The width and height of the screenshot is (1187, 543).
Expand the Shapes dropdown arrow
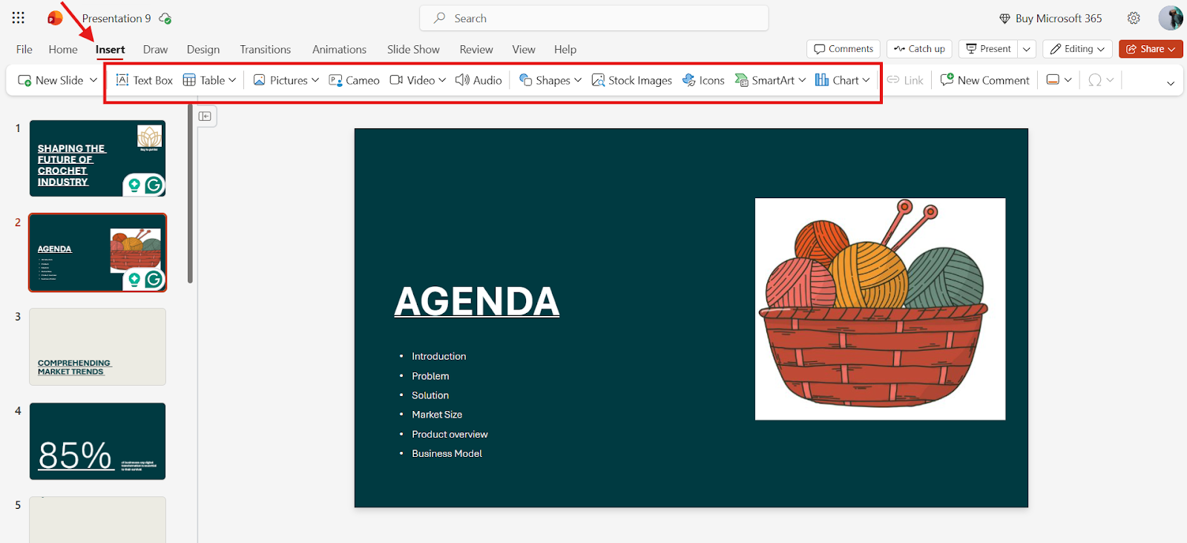pos(578,80)
